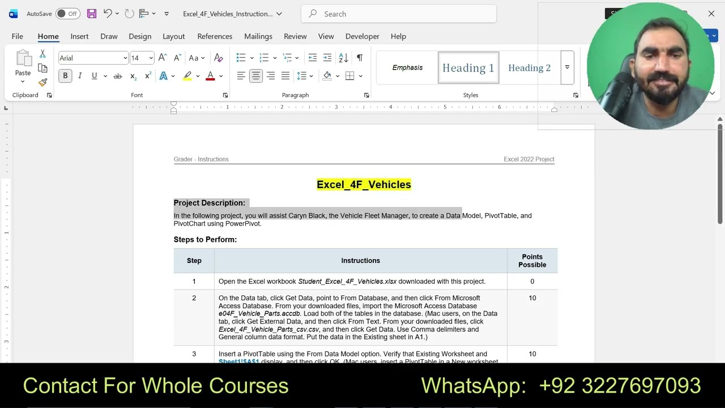Viewport: 725px width, 408px height.
Task: Switch to the References tab
Action: [215, 36]
